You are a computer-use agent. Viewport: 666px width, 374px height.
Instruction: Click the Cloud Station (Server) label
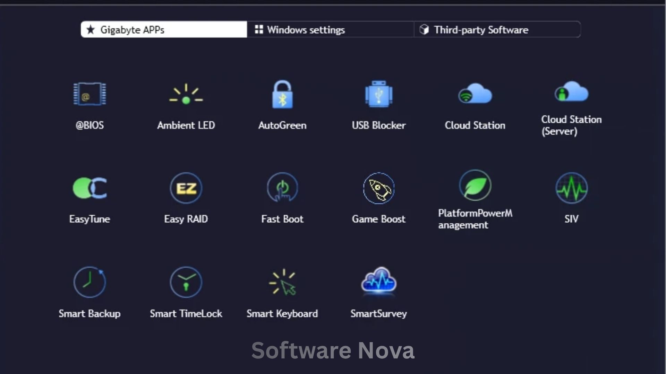[571, 125]
